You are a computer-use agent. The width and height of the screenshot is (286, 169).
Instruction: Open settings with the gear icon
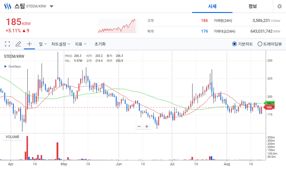[279, 6]
